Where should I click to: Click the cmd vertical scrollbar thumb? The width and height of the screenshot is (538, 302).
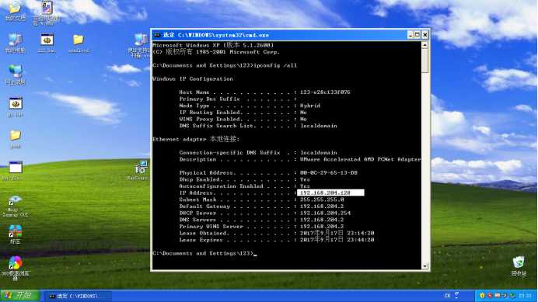[424, 61]
